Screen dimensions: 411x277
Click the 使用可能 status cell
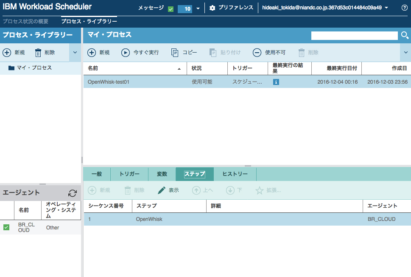(202, 82)
